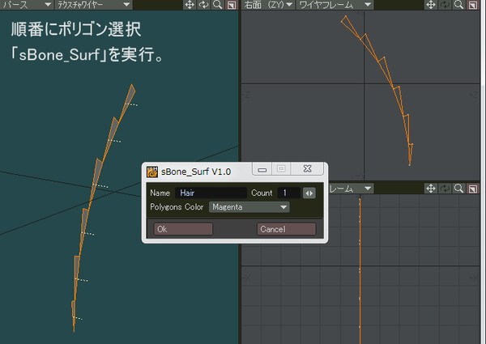Click the sBone_Surf dialog title icon
This screenshot has width=486, height=344.
(152, 172)
